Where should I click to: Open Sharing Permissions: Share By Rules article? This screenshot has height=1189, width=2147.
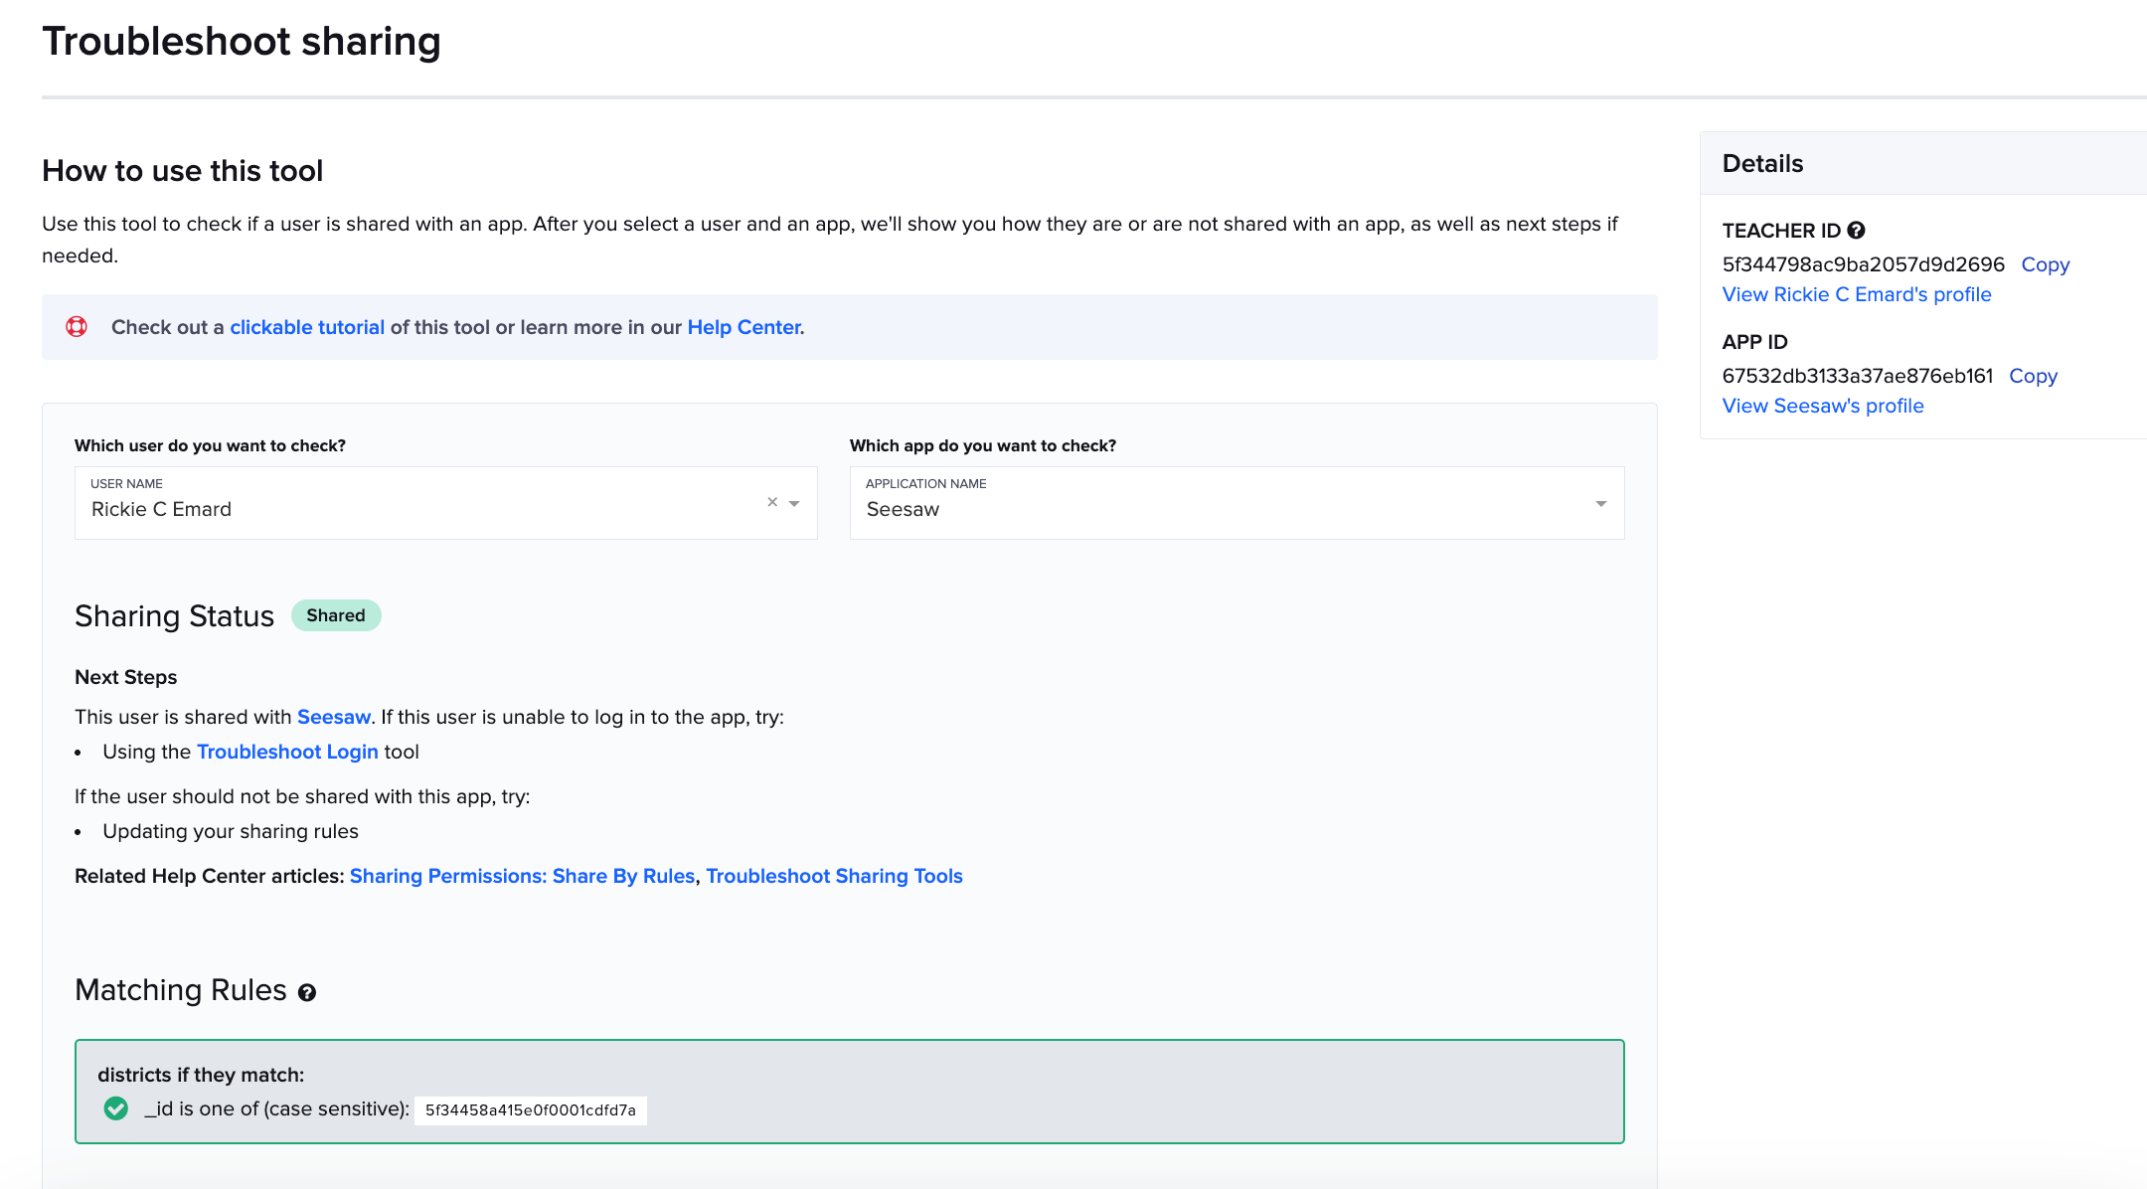[x=522, y=876]
